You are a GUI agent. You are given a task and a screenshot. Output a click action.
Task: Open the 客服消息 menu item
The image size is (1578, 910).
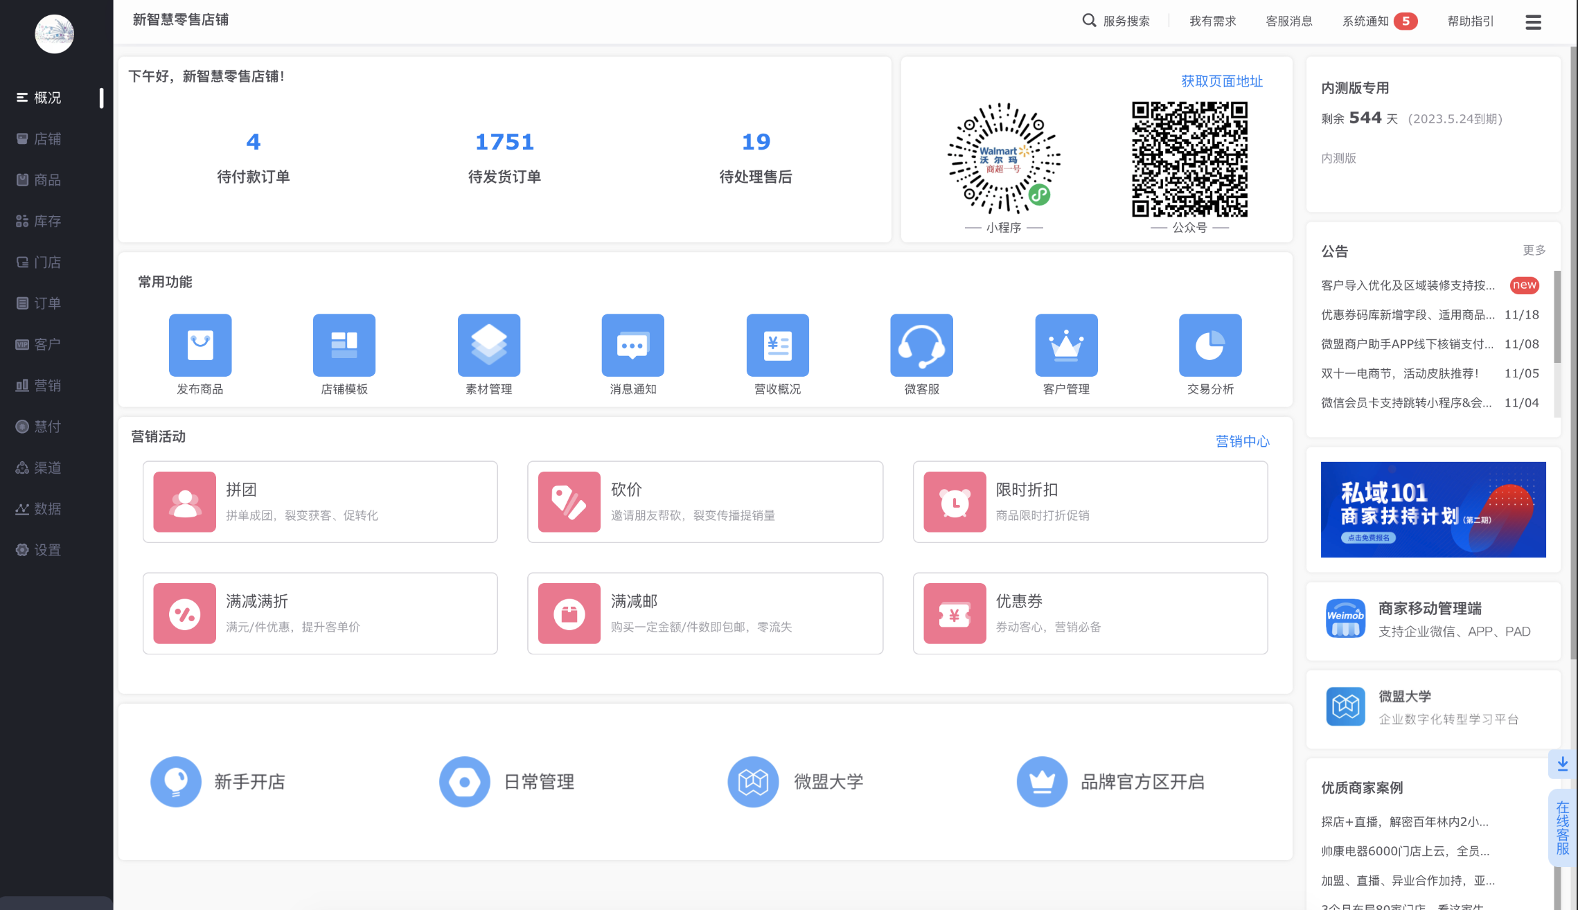tap(1288, 21)
